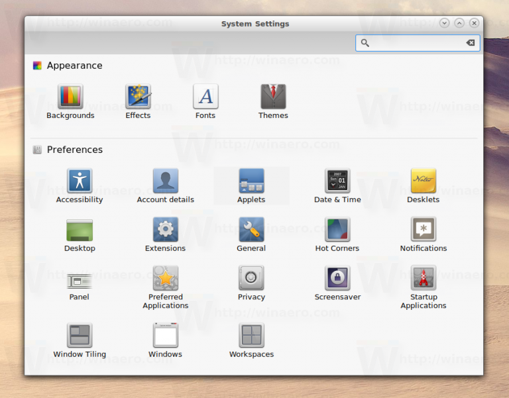Open the Extensions settings
Screen dimensions: 509x398
tap(166, 230)
